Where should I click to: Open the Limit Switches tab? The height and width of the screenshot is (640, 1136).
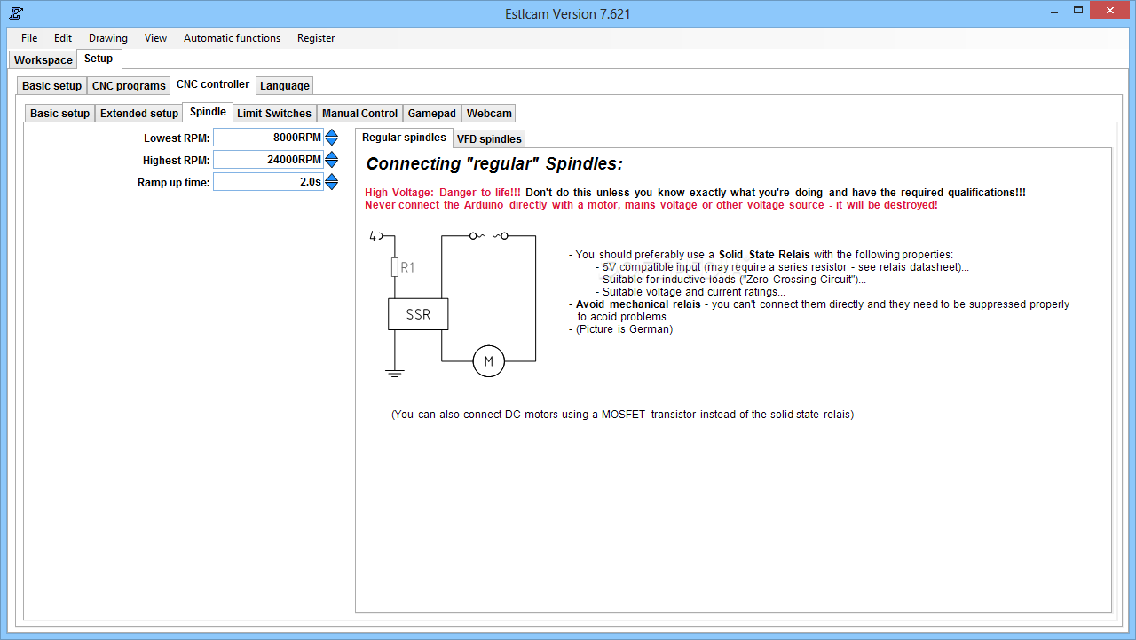tap(274, 114)
